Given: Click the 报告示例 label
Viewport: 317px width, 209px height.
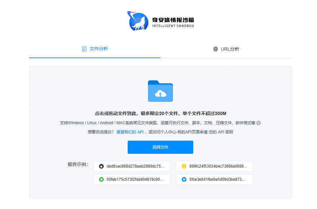Looking at the screenshot, I should pos(78,164).
